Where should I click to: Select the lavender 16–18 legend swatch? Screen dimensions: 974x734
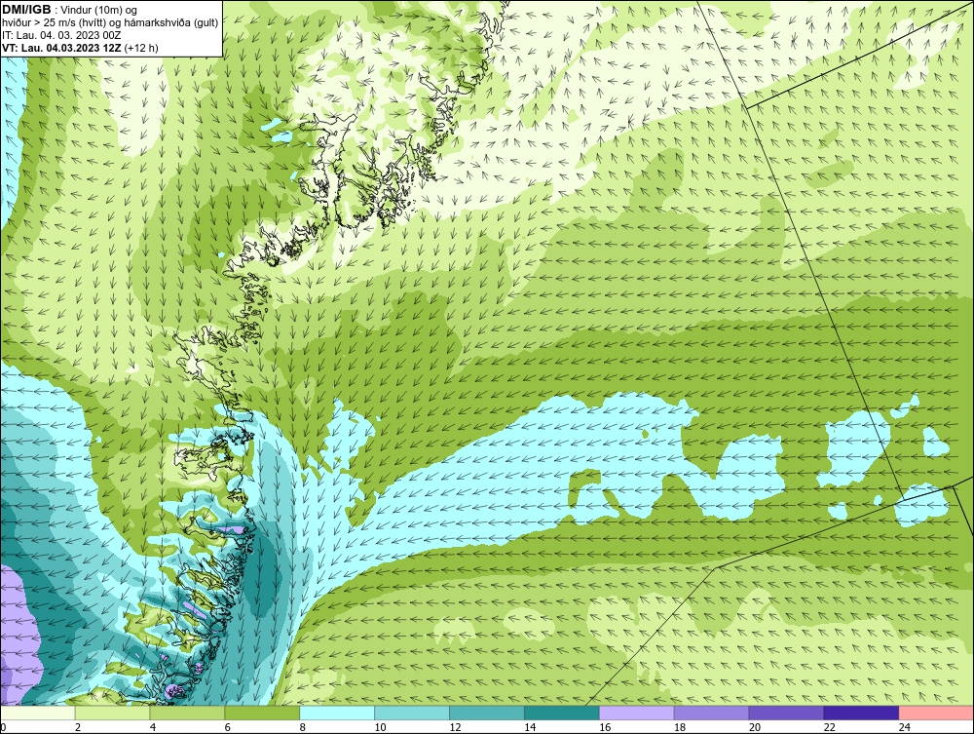coord(637,713)
